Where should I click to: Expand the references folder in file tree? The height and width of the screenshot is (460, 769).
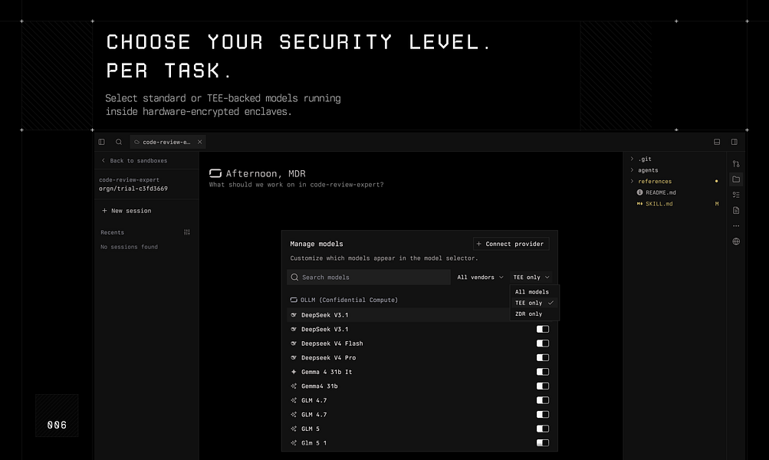point(655,182)
